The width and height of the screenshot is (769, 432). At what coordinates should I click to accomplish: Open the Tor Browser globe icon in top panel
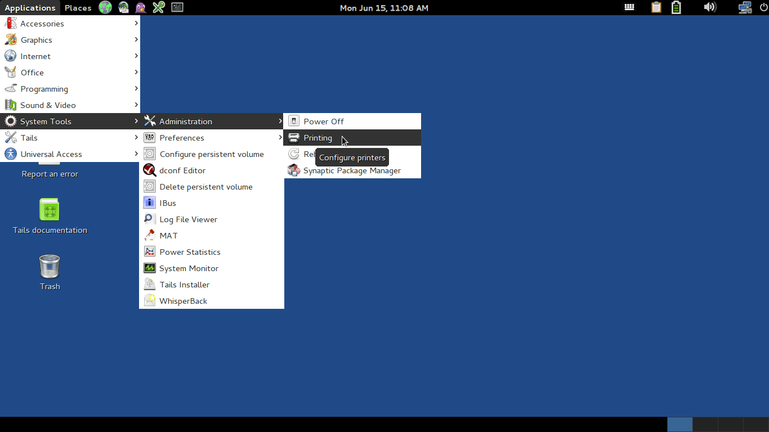coord(105,7)
